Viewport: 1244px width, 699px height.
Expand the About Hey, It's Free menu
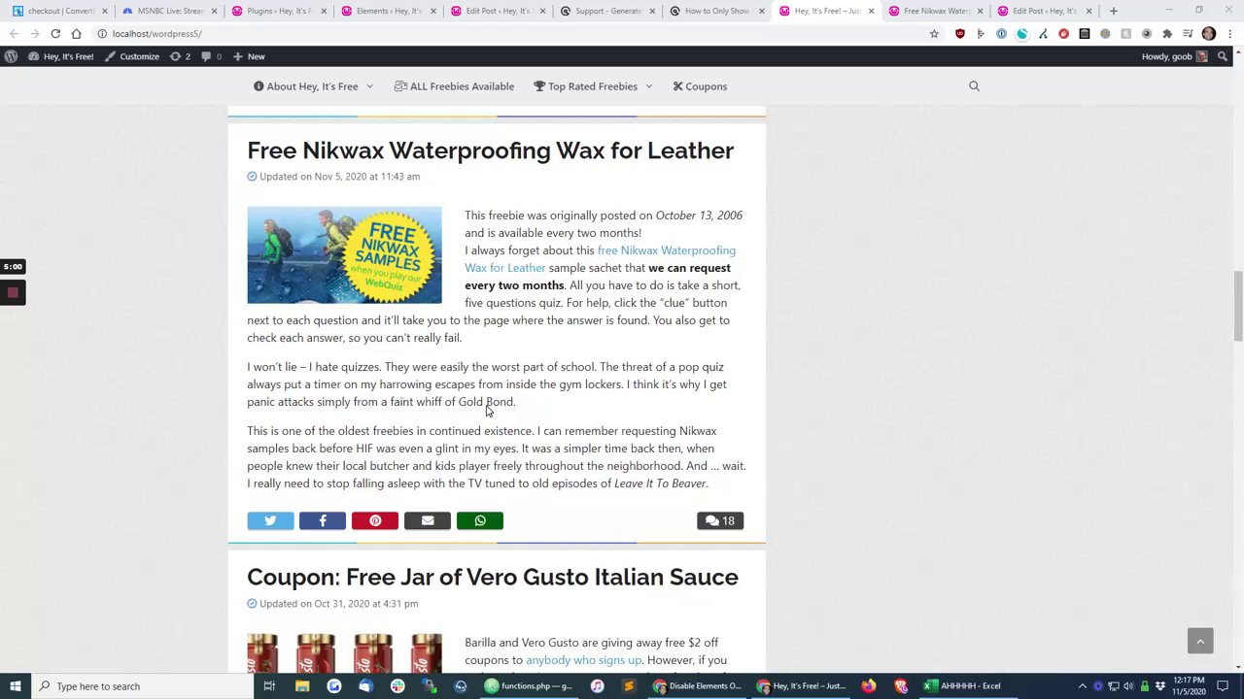pos(313,86)
